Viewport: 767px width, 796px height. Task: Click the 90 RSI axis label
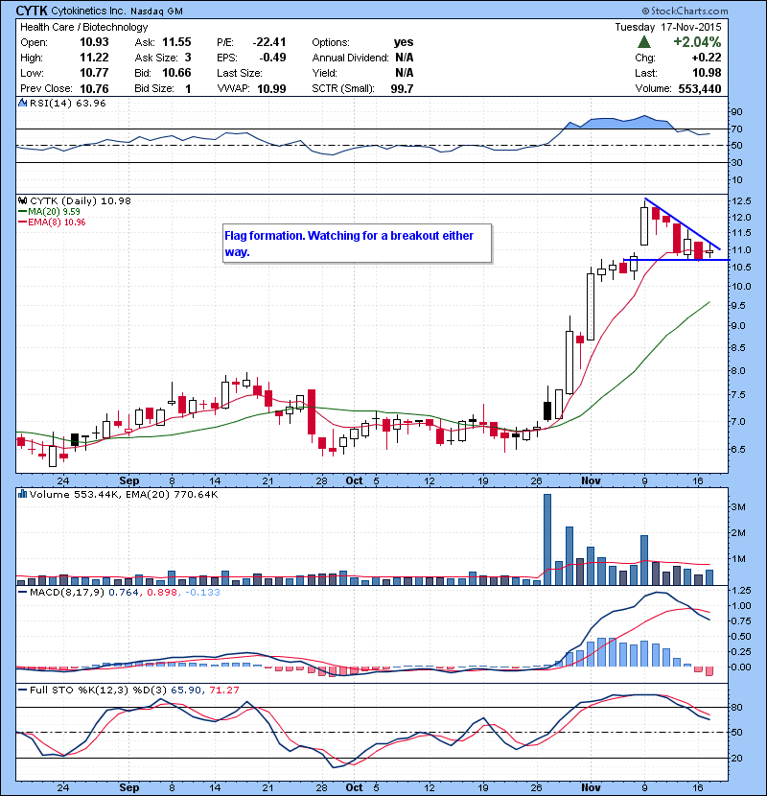(736, 111)
